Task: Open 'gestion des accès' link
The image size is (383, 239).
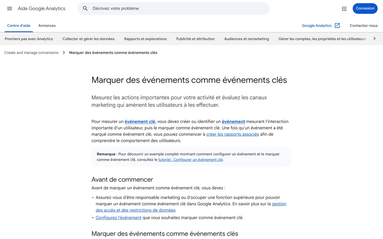Action: 191,207
